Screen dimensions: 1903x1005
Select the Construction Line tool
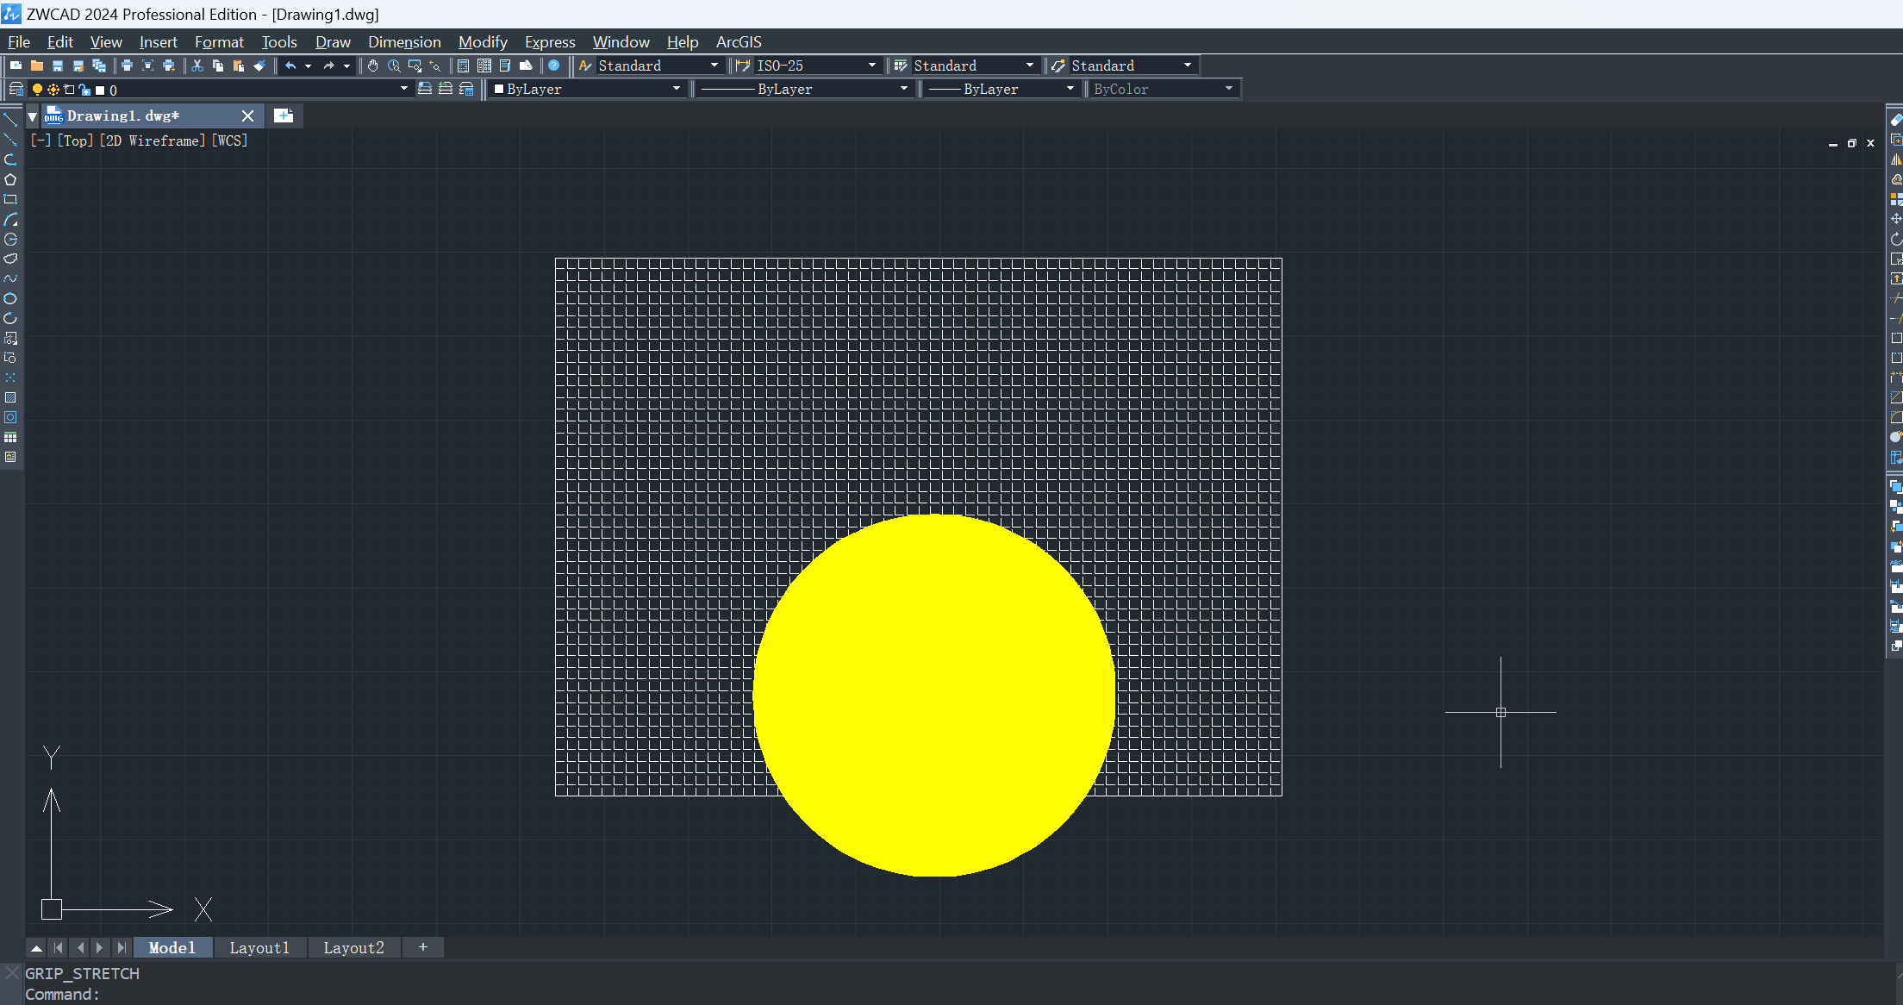pos(10,140)
